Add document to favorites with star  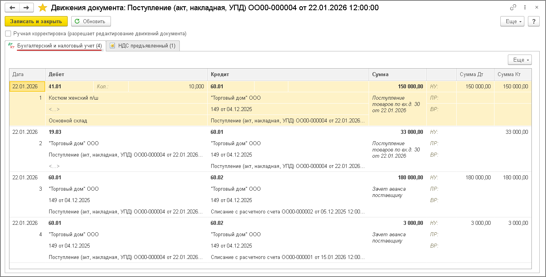pos(42,7)
